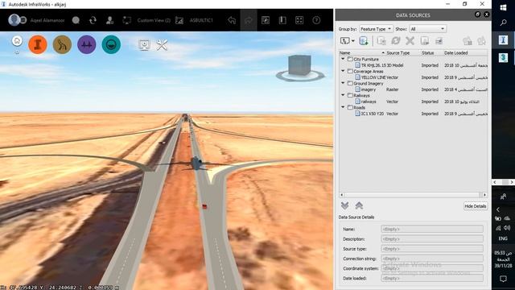515x290 pixels.
Task: Open the present and share monitor icon
Action: pyautogui.click(x=144, y=45)
